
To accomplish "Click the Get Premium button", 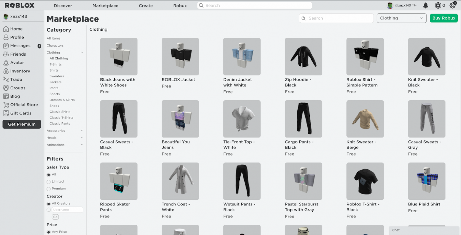I will [x=22, y=124].
